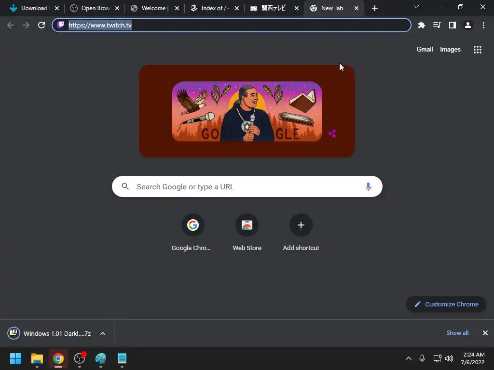Screen dimensions: 494x370
Task: Open the media control icon
Action: point(437,25)
